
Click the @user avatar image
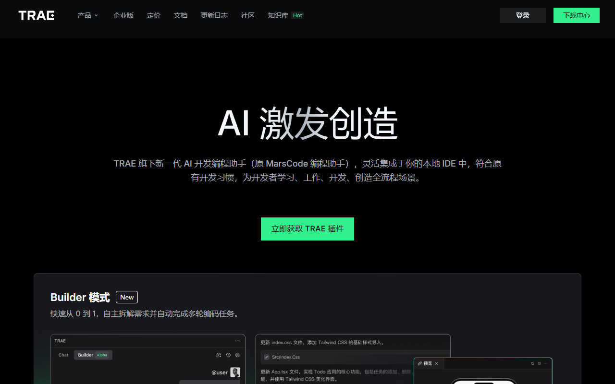tap(235, 372)
